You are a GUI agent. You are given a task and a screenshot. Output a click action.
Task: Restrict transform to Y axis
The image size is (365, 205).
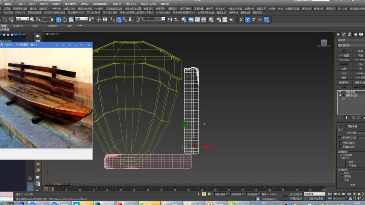(247, 20)
